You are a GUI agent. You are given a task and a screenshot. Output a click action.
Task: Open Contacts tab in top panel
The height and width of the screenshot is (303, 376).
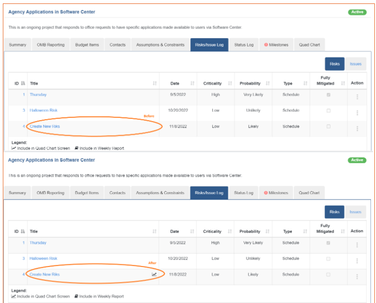(118, 45)
